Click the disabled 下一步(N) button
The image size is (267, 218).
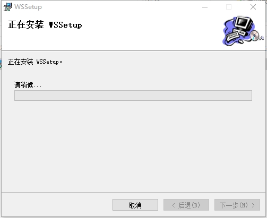click(237, 205)
